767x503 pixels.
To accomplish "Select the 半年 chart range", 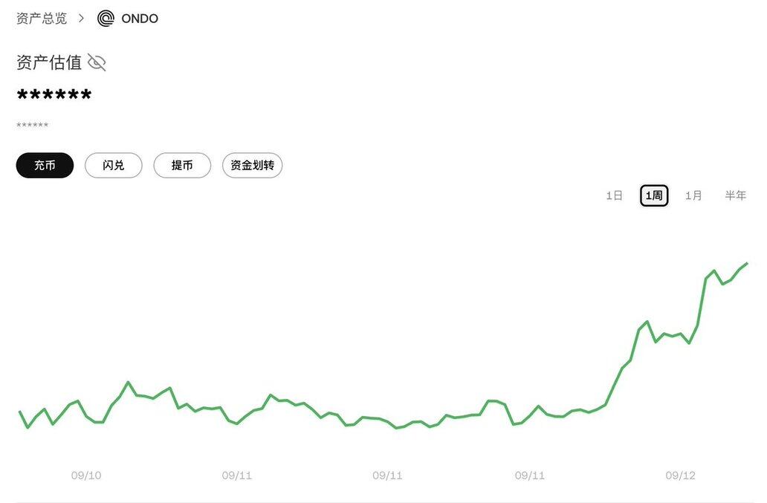I will 735,195.
